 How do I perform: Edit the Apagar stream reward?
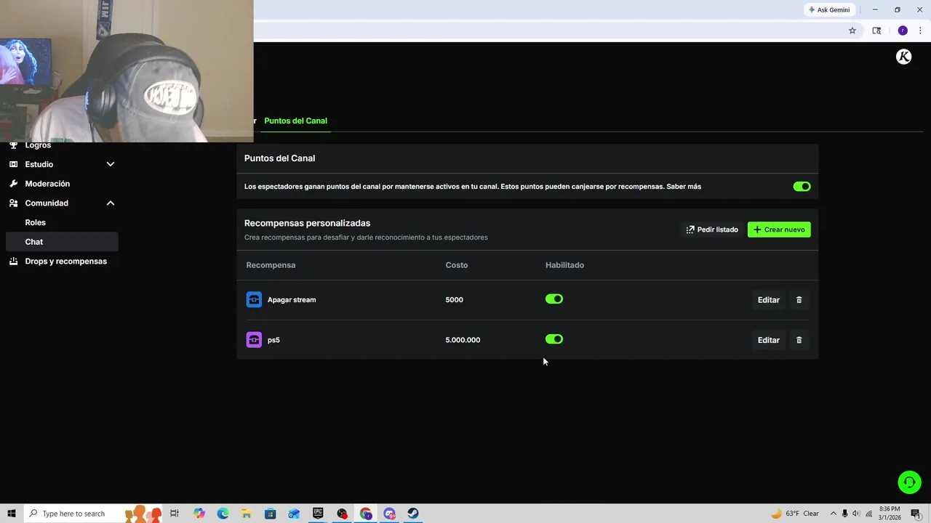768,300
